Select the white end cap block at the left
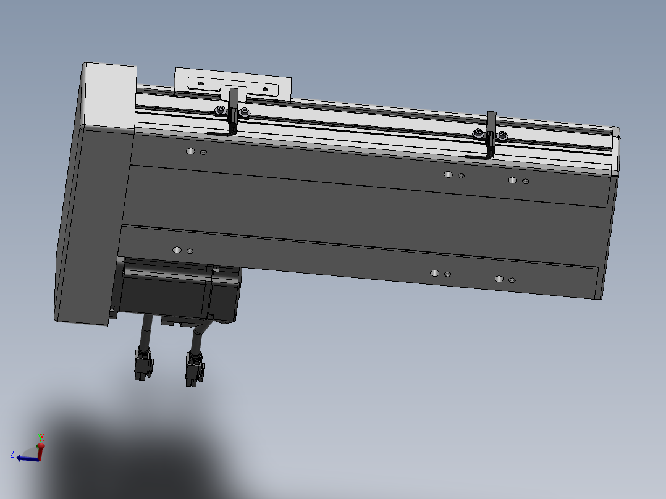Screen dimensions: 666x499 coord(109,96)
